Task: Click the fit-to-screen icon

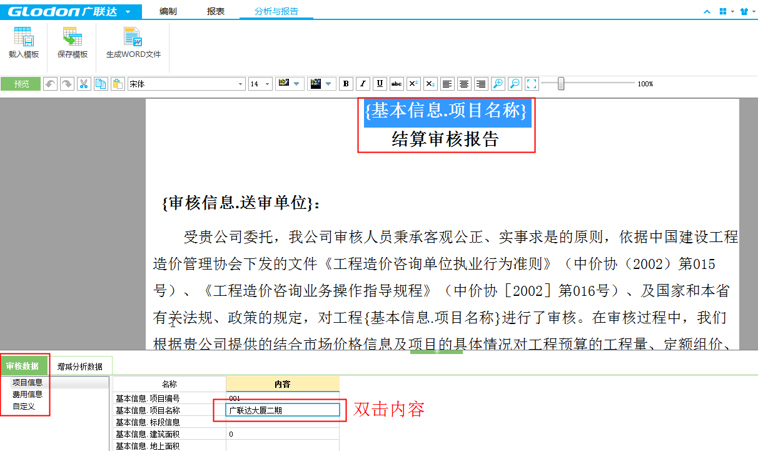Action: 532,84
